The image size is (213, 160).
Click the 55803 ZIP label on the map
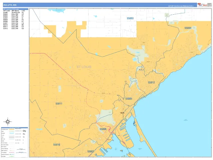(x=130, y=18)
